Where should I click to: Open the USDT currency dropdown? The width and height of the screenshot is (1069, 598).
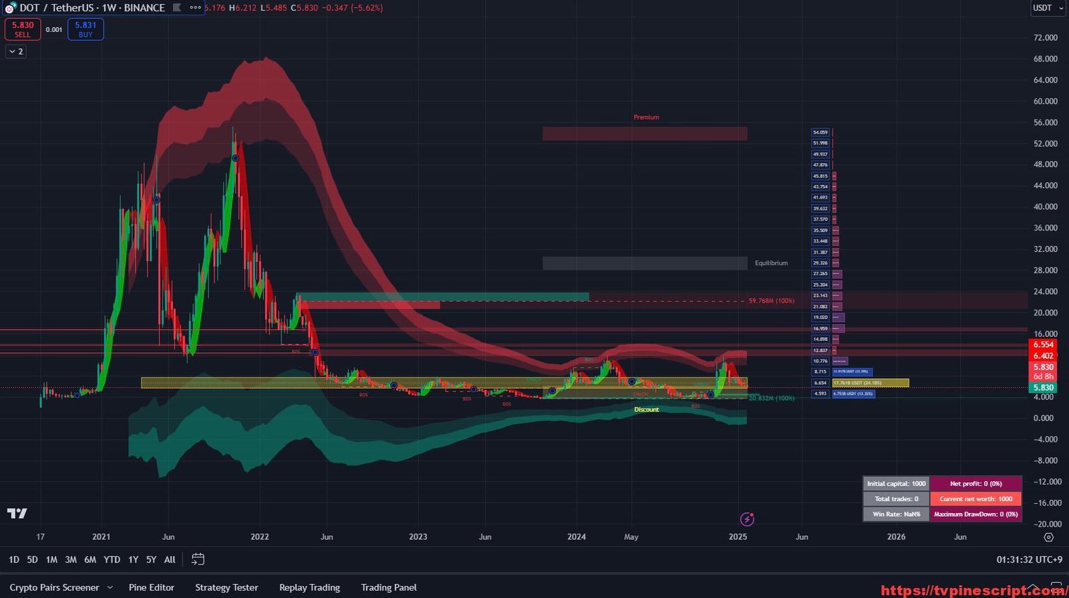pos(1047,8)
